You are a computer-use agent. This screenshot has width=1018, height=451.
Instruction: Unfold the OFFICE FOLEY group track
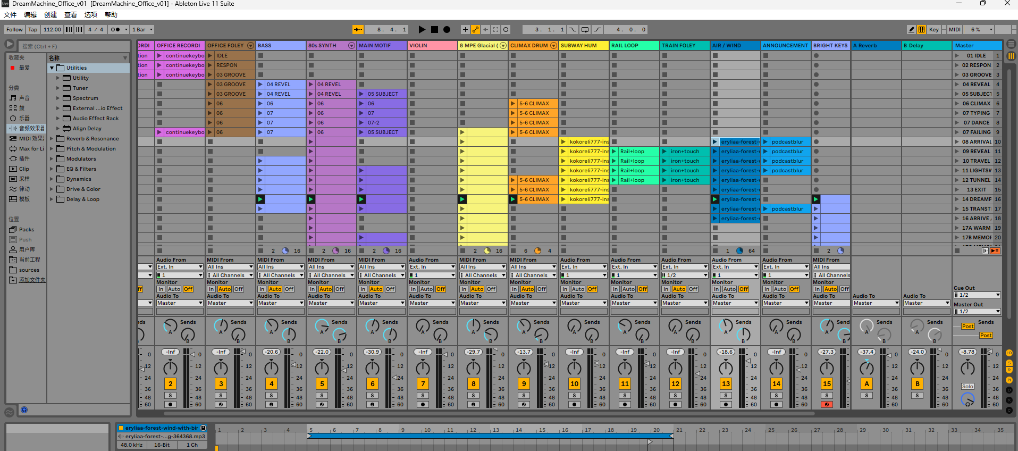tap(250, 46)
